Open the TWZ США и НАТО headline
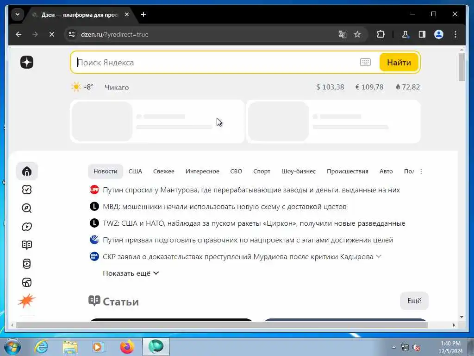Image resolution: width=474 pixels, height=356 pixels. pyautogui.click(x=254, y=223)
